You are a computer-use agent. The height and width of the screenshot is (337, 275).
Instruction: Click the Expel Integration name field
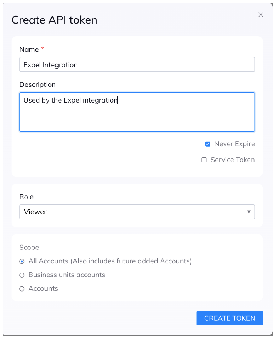(137, 64)
